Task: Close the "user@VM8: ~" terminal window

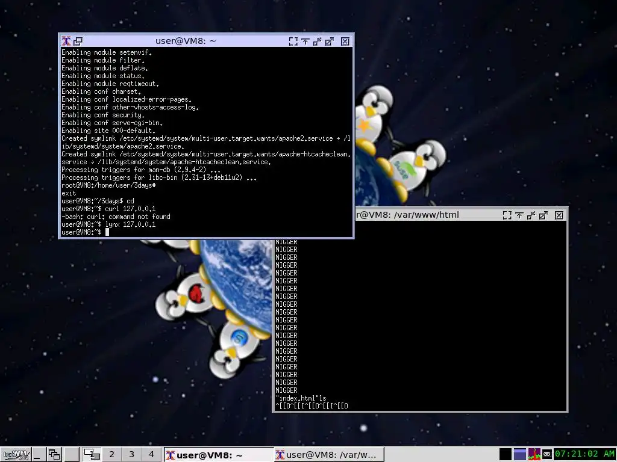Action: pyautogui.click(x=345, y=42)
